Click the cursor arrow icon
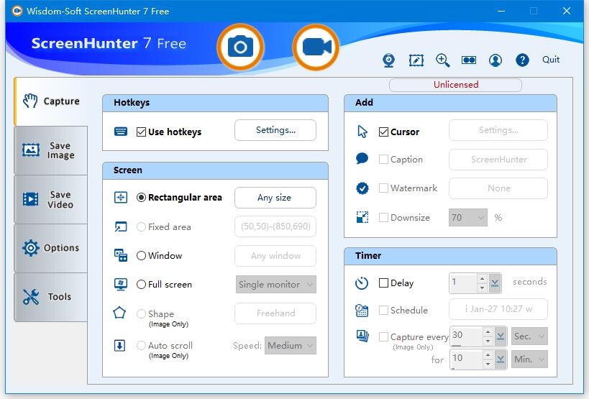 point(362,132)
